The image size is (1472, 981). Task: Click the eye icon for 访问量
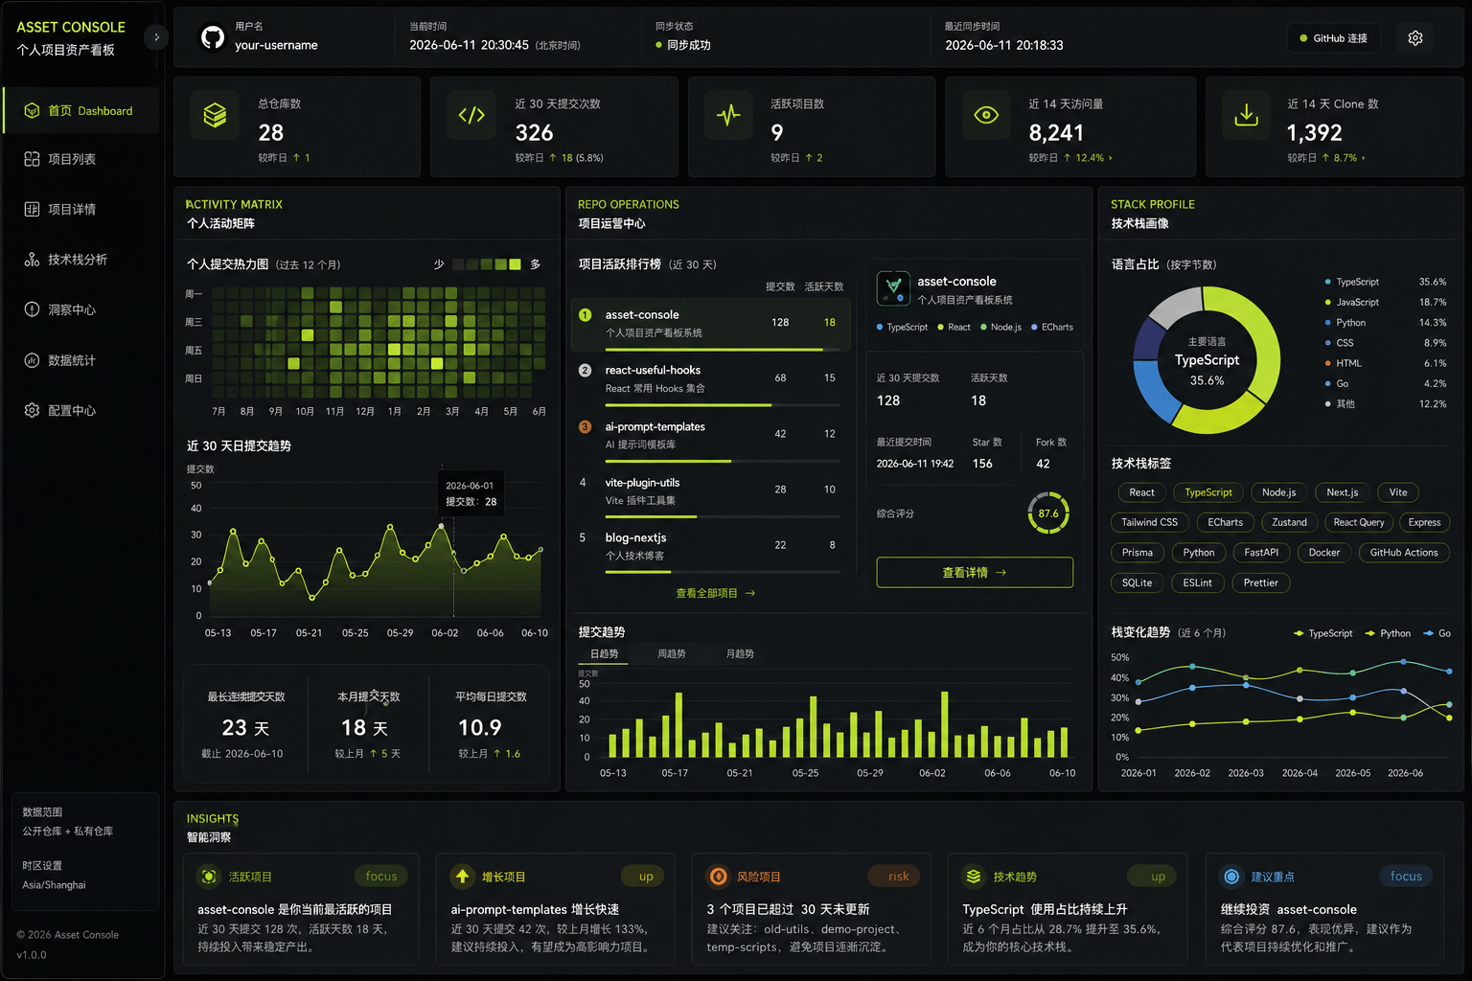(x=986, y=115)
